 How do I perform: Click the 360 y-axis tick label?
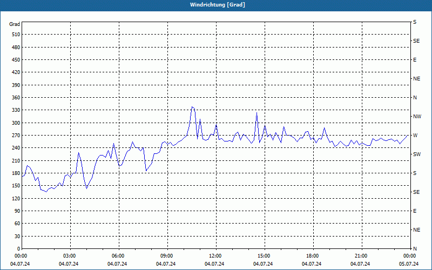(x=16, y=98)
